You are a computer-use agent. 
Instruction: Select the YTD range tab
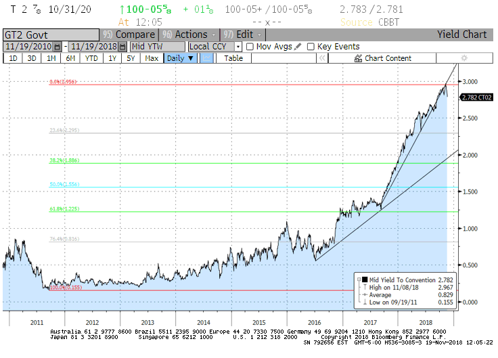pos(91,58)
